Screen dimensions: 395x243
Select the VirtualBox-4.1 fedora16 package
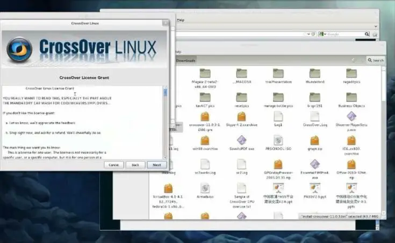click(168, 196)
